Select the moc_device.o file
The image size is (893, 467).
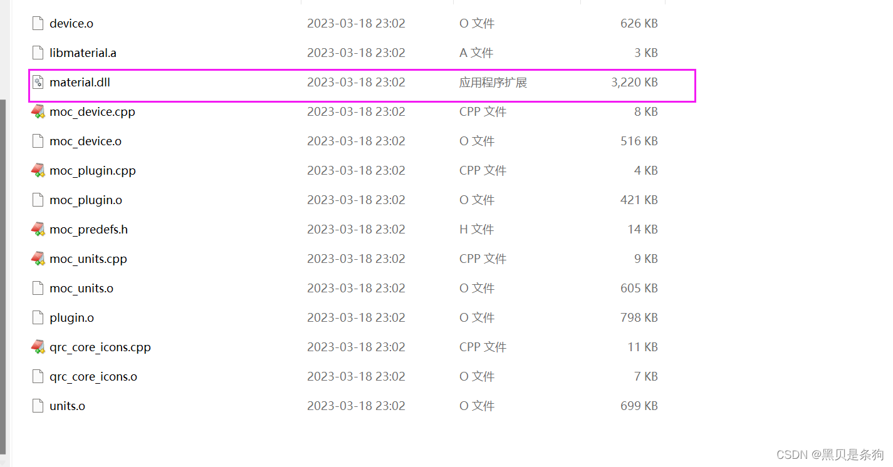[86, 141]
